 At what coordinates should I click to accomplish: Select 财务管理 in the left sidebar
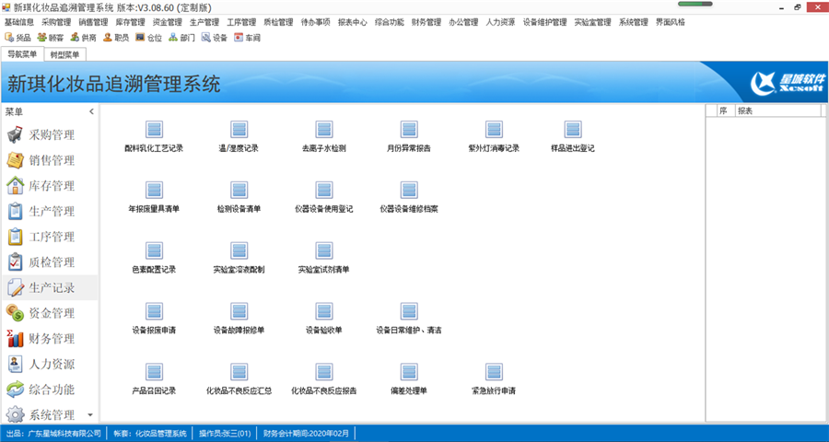click(49, 338)
